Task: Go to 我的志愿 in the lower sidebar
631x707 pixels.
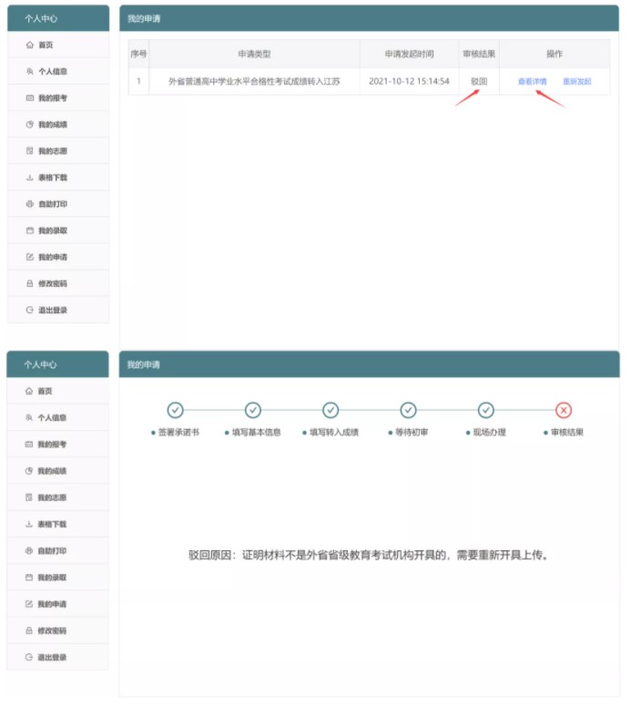Action: pos(52,497)
